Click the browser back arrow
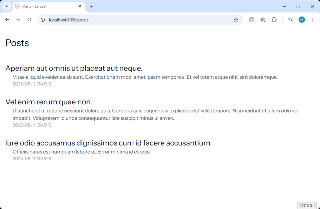The image size is (320, 209). pyautogui.click(x=7, y=20)
